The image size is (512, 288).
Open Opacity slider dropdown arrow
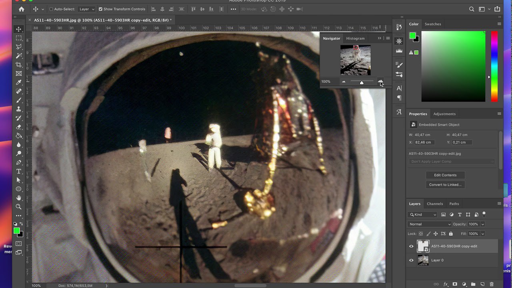click(x=483, y=224)
